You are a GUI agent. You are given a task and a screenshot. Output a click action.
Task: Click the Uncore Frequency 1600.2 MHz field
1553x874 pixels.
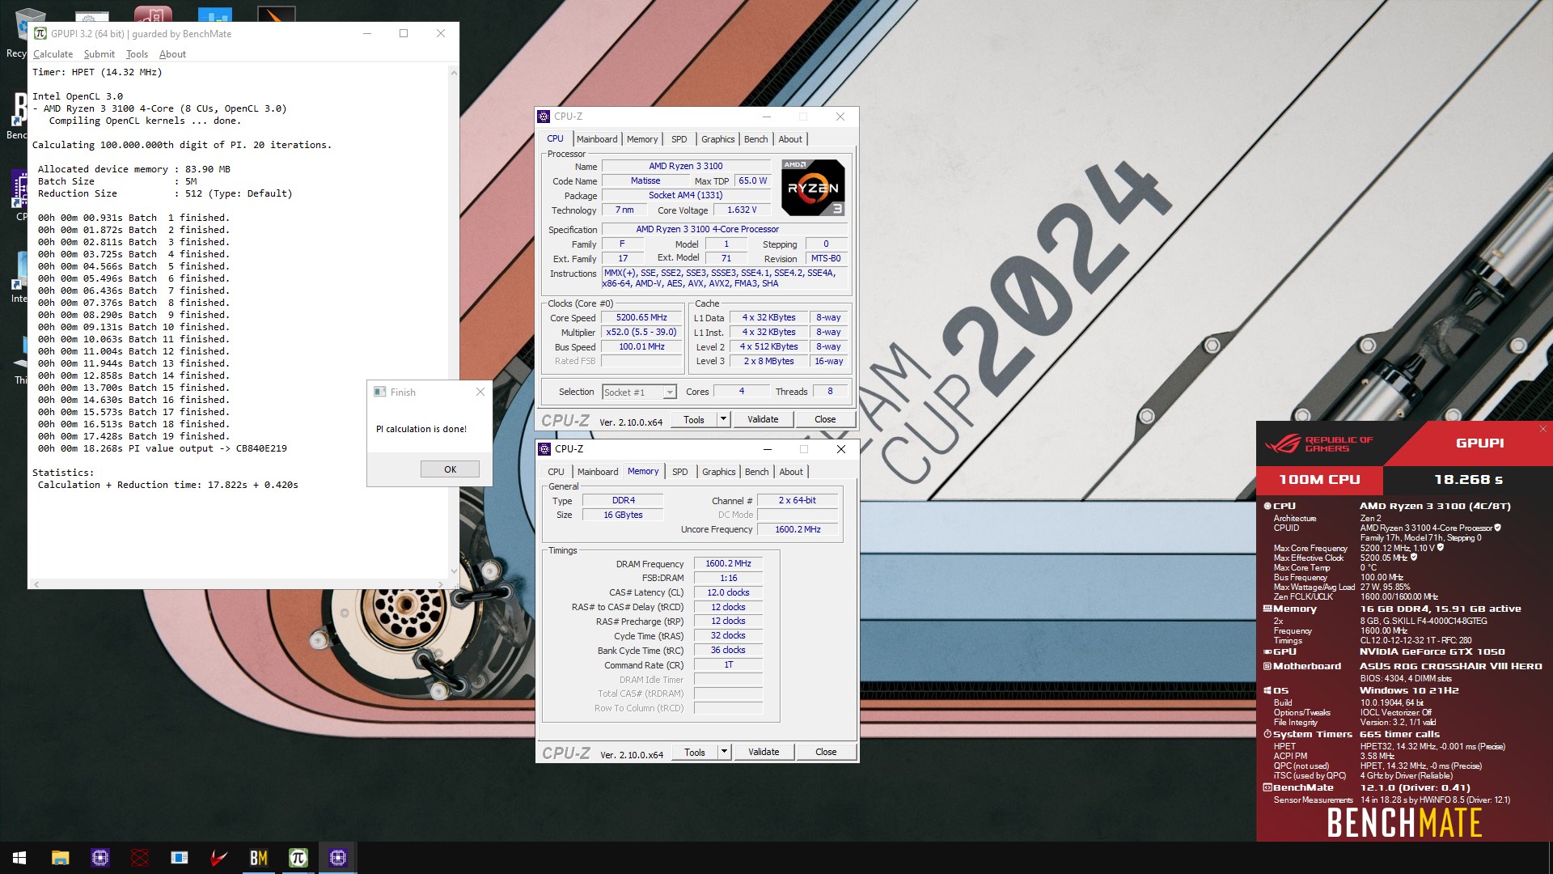[x=798, y=530]
